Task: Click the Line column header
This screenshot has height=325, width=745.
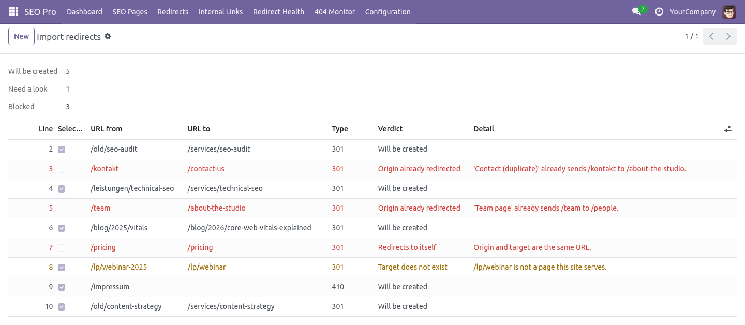Action: (x=46, y=129)
